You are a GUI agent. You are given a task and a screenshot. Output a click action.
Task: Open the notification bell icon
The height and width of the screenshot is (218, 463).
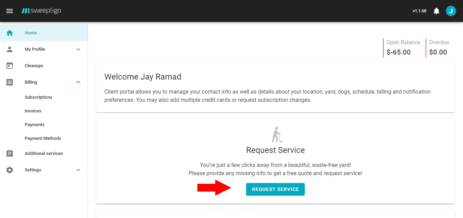[x=436, y=11]
